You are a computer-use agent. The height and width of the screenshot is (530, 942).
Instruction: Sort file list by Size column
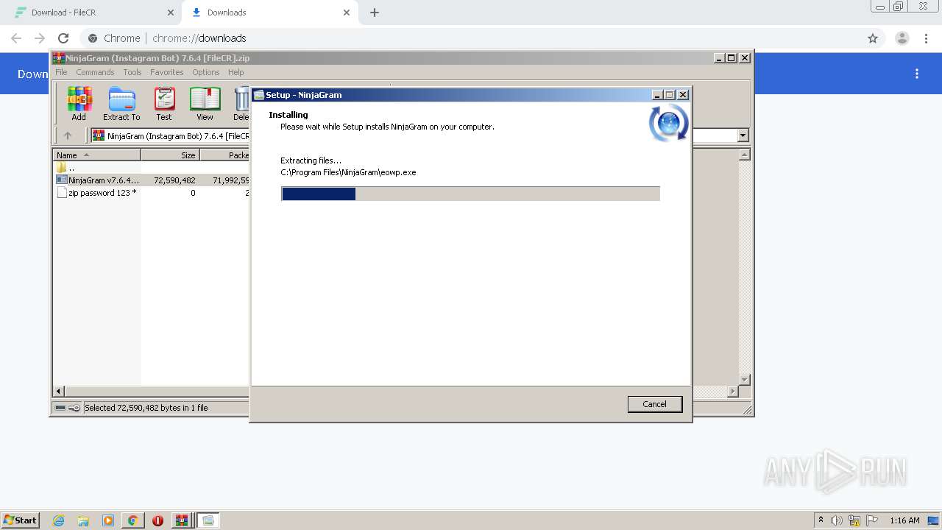pos(170,155)
